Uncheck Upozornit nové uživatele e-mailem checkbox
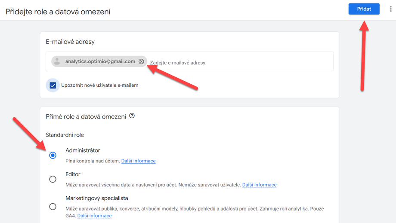This screenshot has height=223, width=396. point(53,86)
